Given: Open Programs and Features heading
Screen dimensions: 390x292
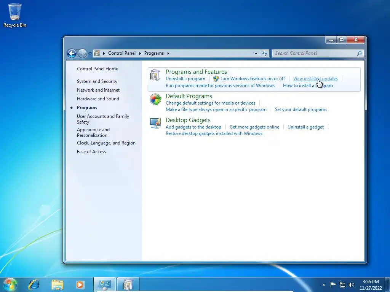Looking at the screenshot, I should click(x=196, y=72).
